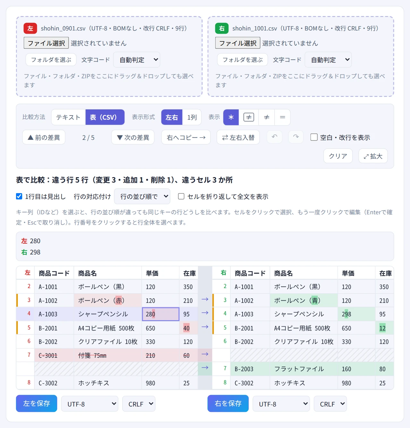410x428 pixels.
Task: Select left row number 4
Action: pos(26,313)
